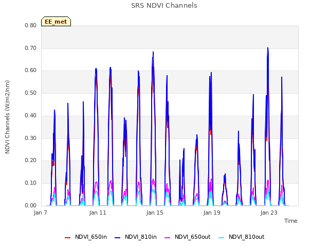Click the Jan 19 x-axis tick label
The width and height of the screenshot is (329, 247).
(212, 213)
